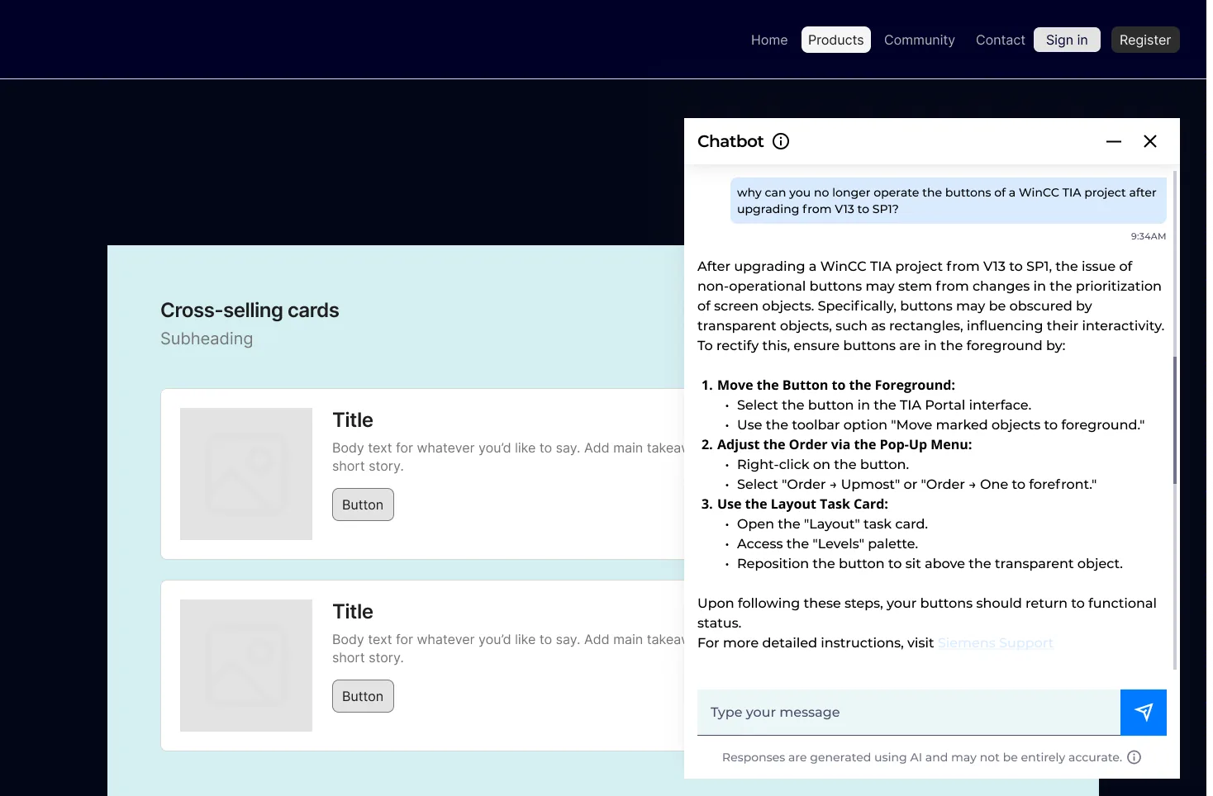Minimize the Chatbot panel
Viewport: 1213px width, 796px height.
tap(1114, 141)
